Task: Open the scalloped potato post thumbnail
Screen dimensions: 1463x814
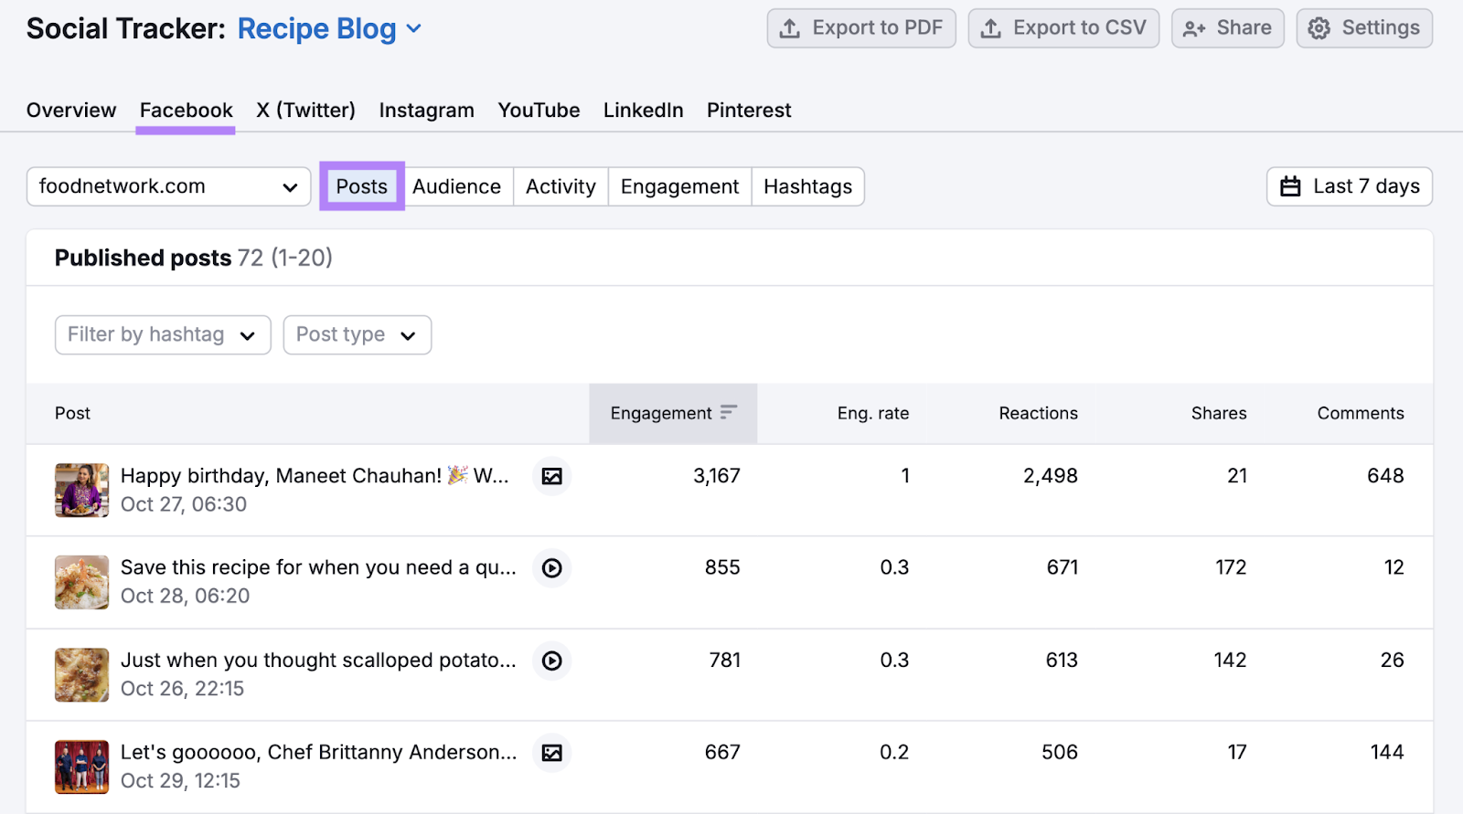Action: click(81, 675)
